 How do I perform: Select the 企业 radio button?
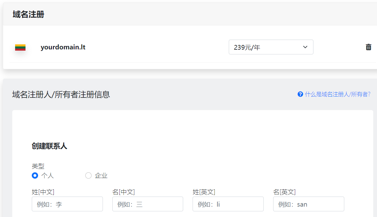(88, 175)
